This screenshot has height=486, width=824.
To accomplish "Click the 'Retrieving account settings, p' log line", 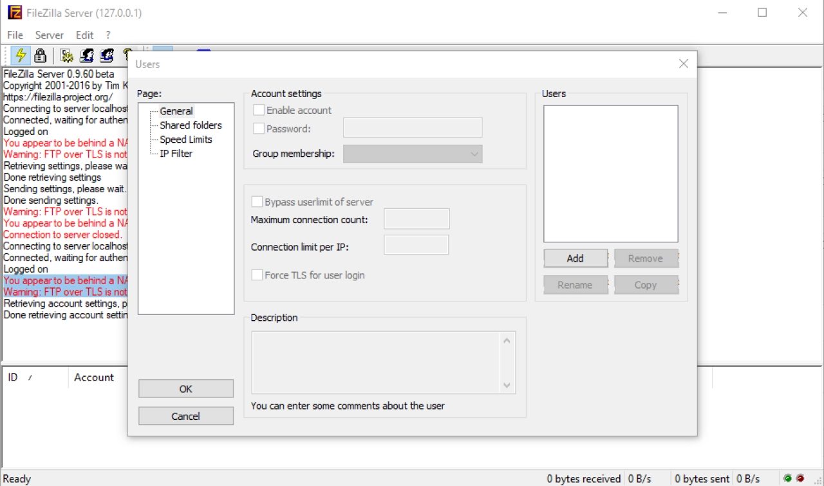I will click(x=66, y=303).
